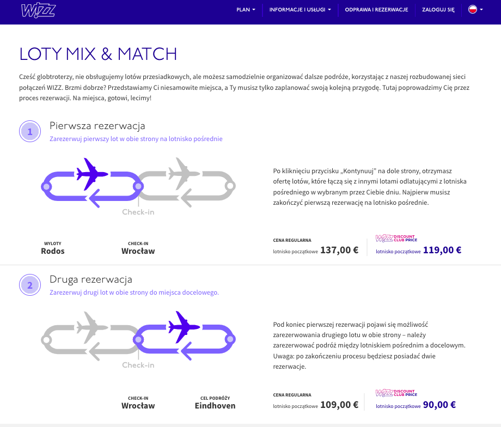Click the Wizz logo in header
The width and height of the screenshot is (501, 427).
pyautogui.click(x=38, y=11)
